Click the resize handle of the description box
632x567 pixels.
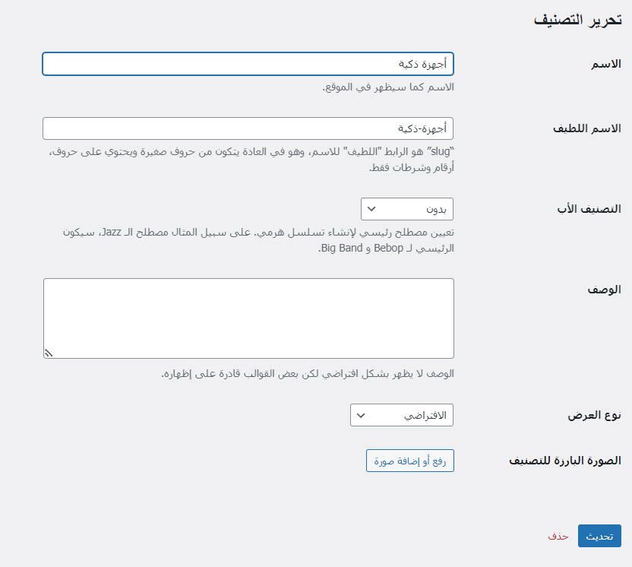point(49,352)
